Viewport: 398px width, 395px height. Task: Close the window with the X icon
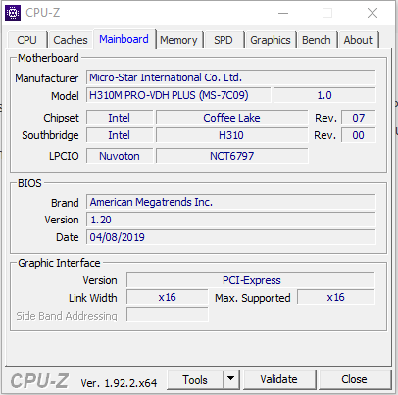point(373,13)
